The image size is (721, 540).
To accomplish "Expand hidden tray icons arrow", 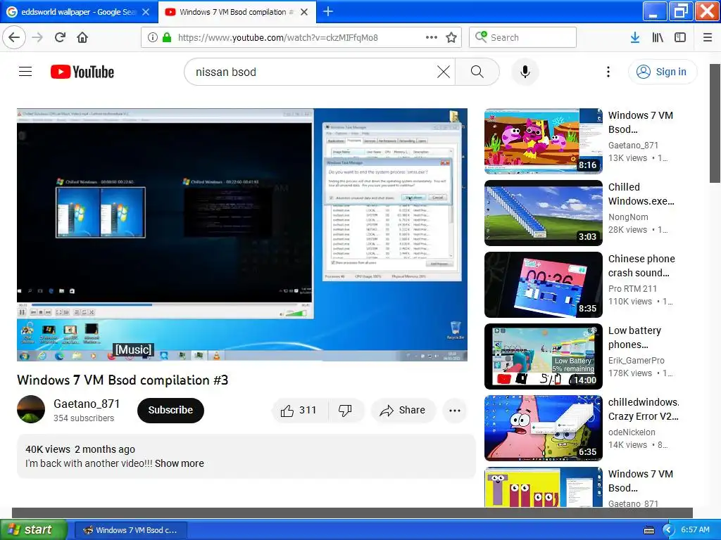I will (x=668, y=530).
